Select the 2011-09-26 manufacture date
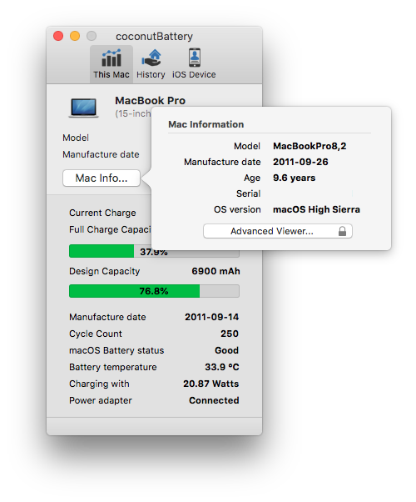 pos(300,162)
